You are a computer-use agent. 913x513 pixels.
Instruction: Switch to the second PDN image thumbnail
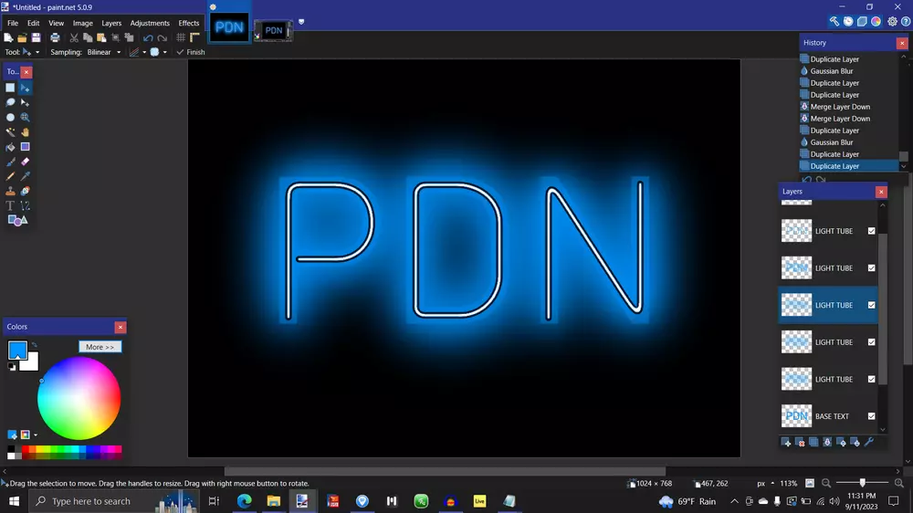tap(274, 30)
